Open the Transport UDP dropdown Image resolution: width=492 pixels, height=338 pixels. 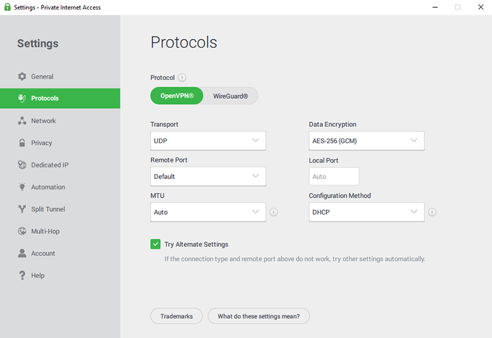tap(208, 141)
